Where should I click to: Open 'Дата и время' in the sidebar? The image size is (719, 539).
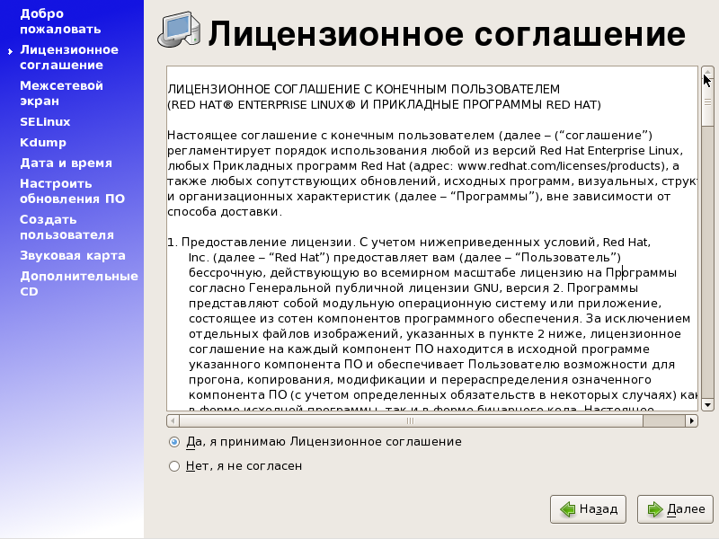[66, 163]
